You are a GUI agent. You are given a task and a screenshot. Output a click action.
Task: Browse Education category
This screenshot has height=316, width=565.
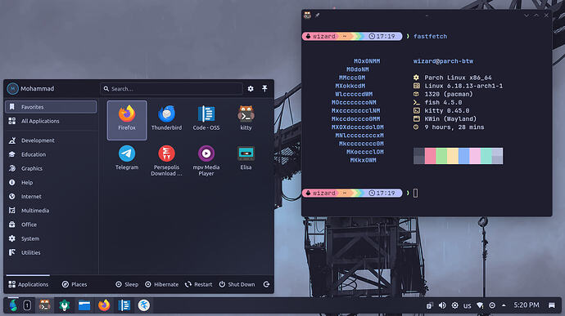tap(51, 154)
